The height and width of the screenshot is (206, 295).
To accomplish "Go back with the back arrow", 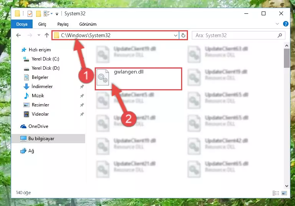I will tap(18, 35).
